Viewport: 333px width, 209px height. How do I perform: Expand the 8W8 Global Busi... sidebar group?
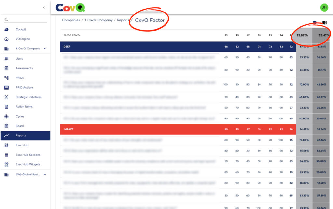click(45, 174)
